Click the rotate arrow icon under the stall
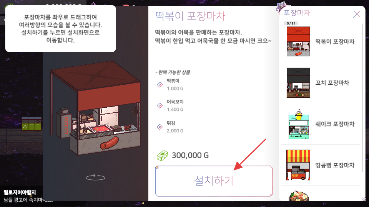The height and width of the screenshot is (207, 369). tap(95, 177)
